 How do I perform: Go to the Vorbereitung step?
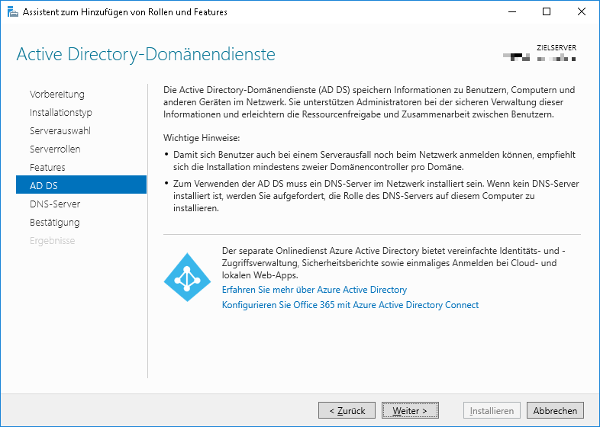57,95
